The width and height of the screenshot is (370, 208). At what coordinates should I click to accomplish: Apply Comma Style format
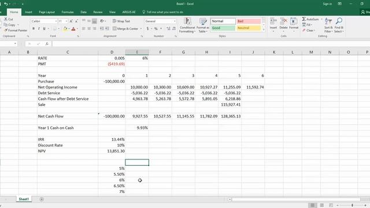coord(161,28)
